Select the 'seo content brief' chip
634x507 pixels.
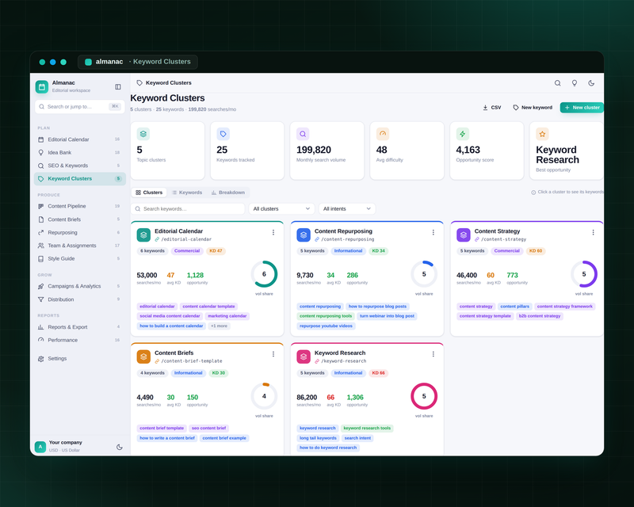[x=208, y=428]
